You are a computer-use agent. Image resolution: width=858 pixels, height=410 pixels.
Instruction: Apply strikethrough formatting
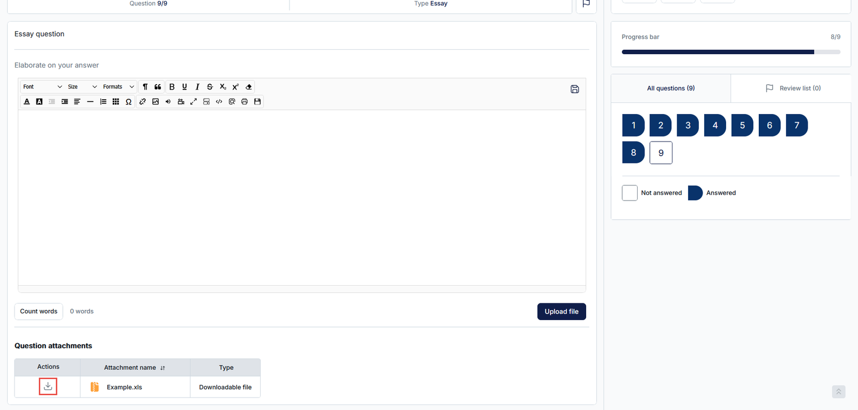coord(210,87)
